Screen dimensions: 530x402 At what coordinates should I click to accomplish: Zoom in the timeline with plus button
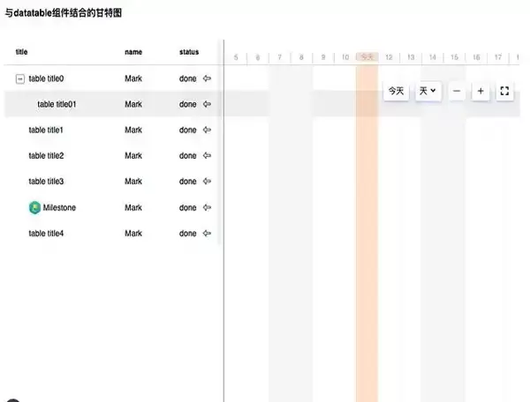coord(481,91)
